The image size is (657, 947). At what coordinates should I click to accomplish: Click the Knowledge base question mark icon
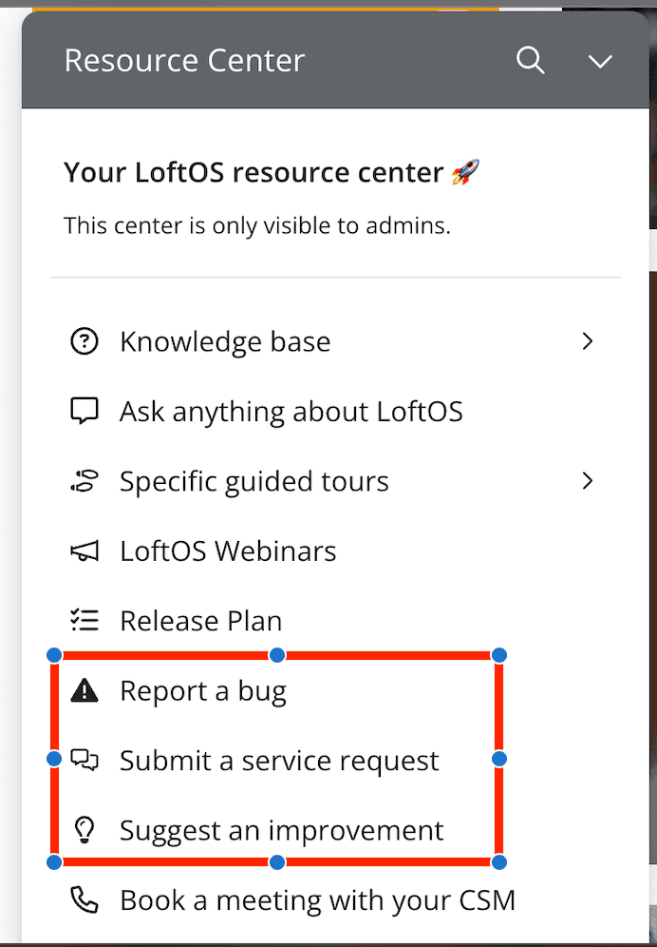point(84,341)
